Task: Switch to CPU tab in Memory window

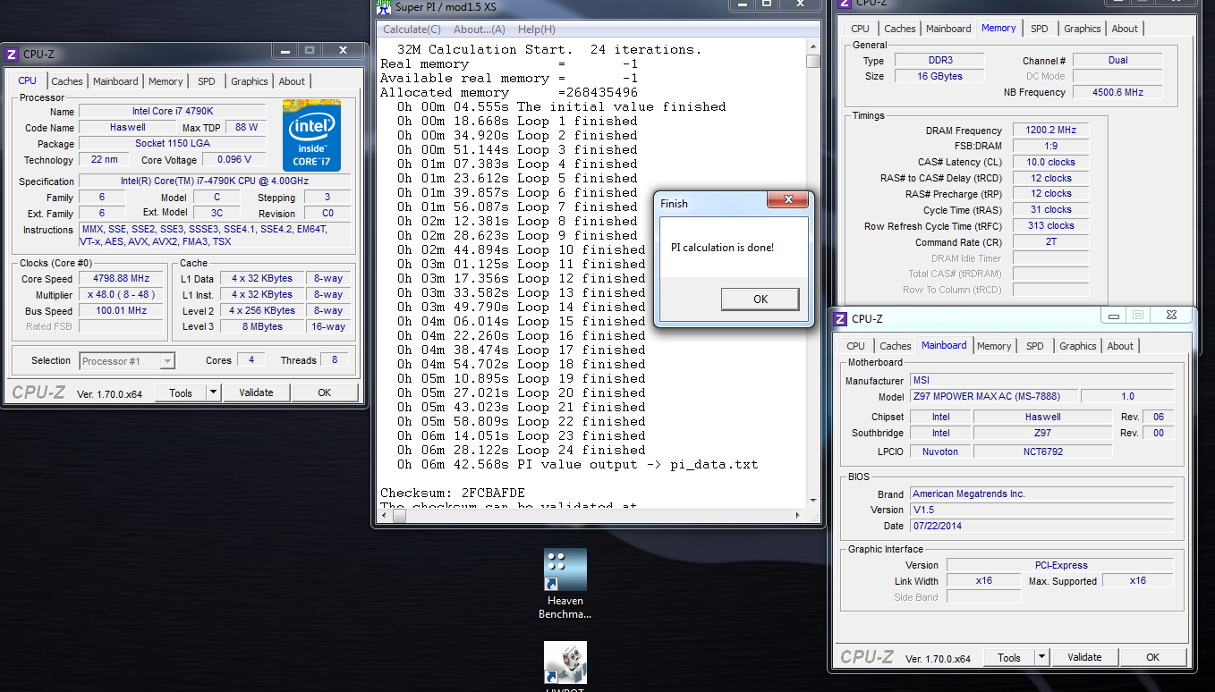Action: 861,29
